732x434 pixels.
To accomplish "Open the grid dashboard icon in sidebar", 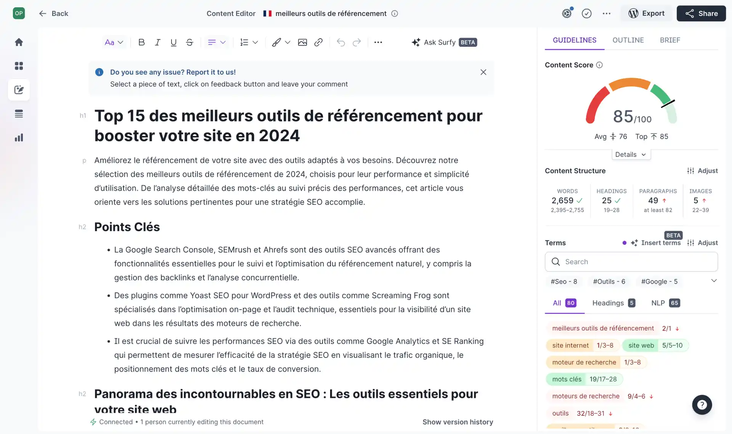I will coord(19,66).
